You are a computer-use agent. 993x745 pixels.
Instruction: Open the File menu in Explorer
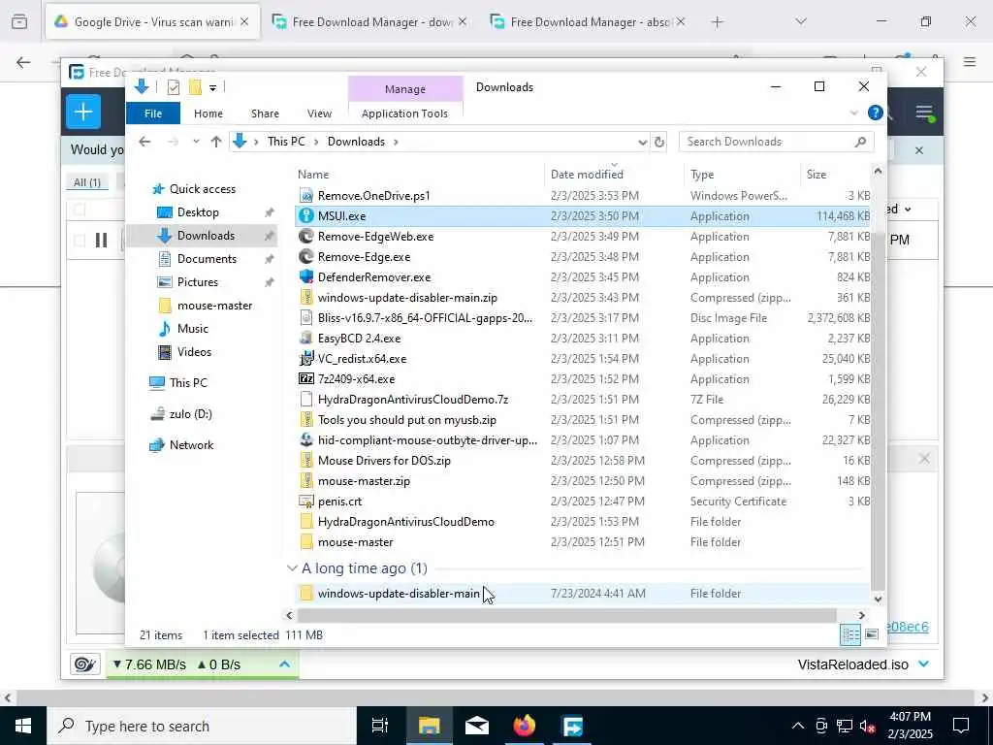pos(153,113)
